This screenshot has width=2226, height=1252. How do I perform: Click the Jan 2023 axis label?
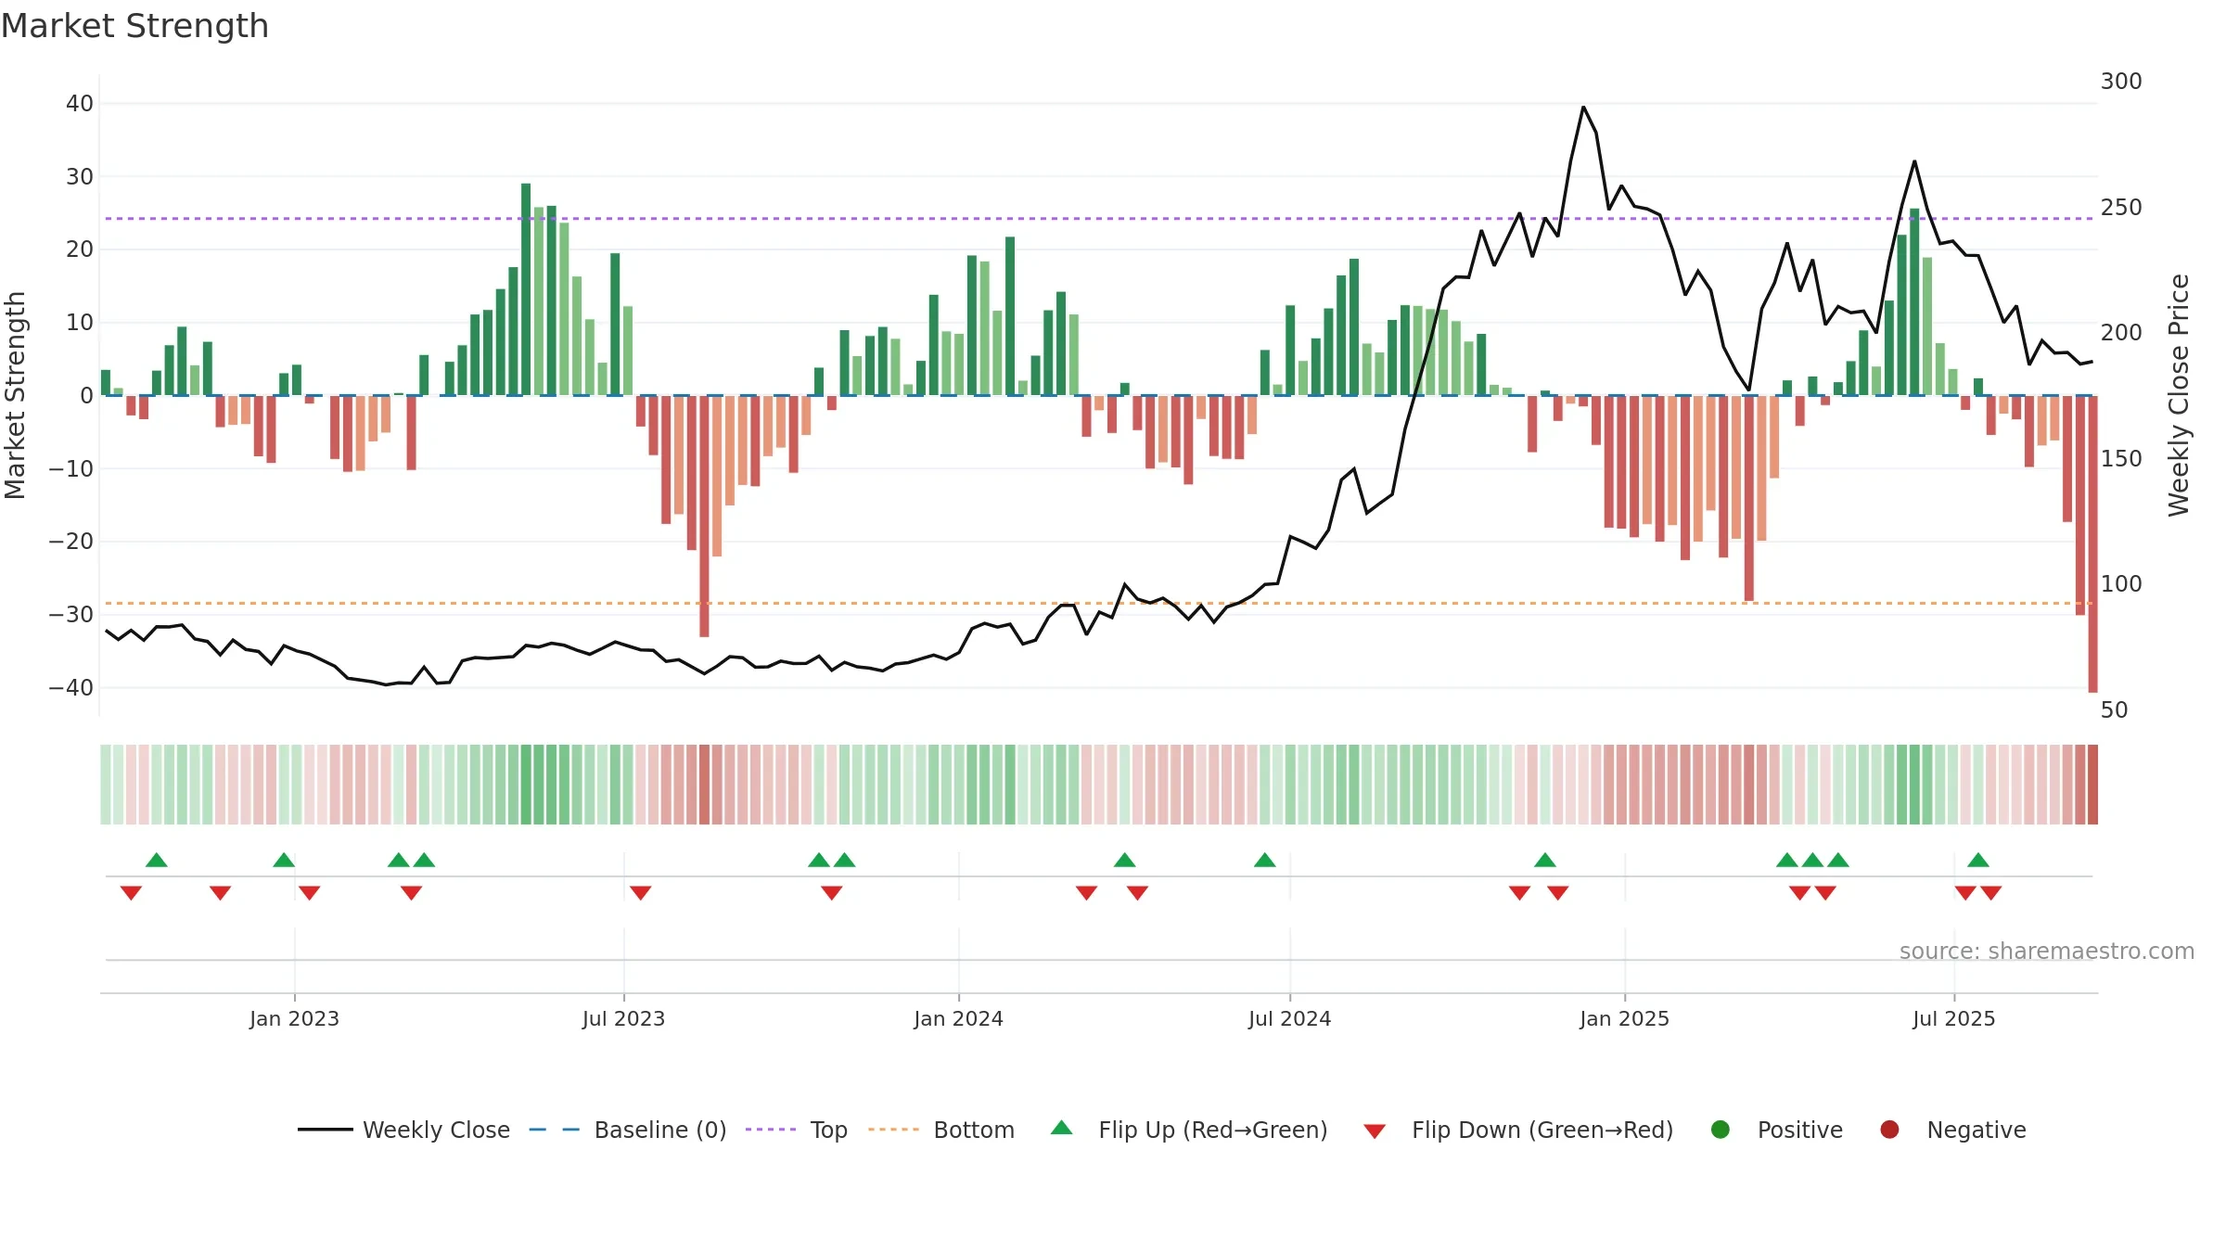(294, 1019)
